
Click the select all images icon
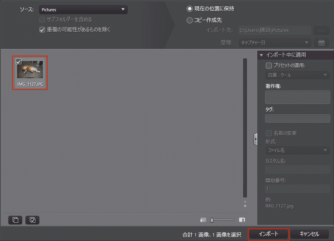point(32,220)
